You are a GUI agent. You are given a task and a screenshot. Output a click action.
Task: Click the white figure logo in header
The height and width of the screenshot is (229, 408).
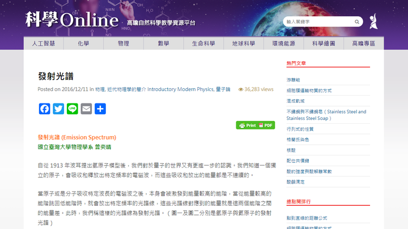[372, 21]
